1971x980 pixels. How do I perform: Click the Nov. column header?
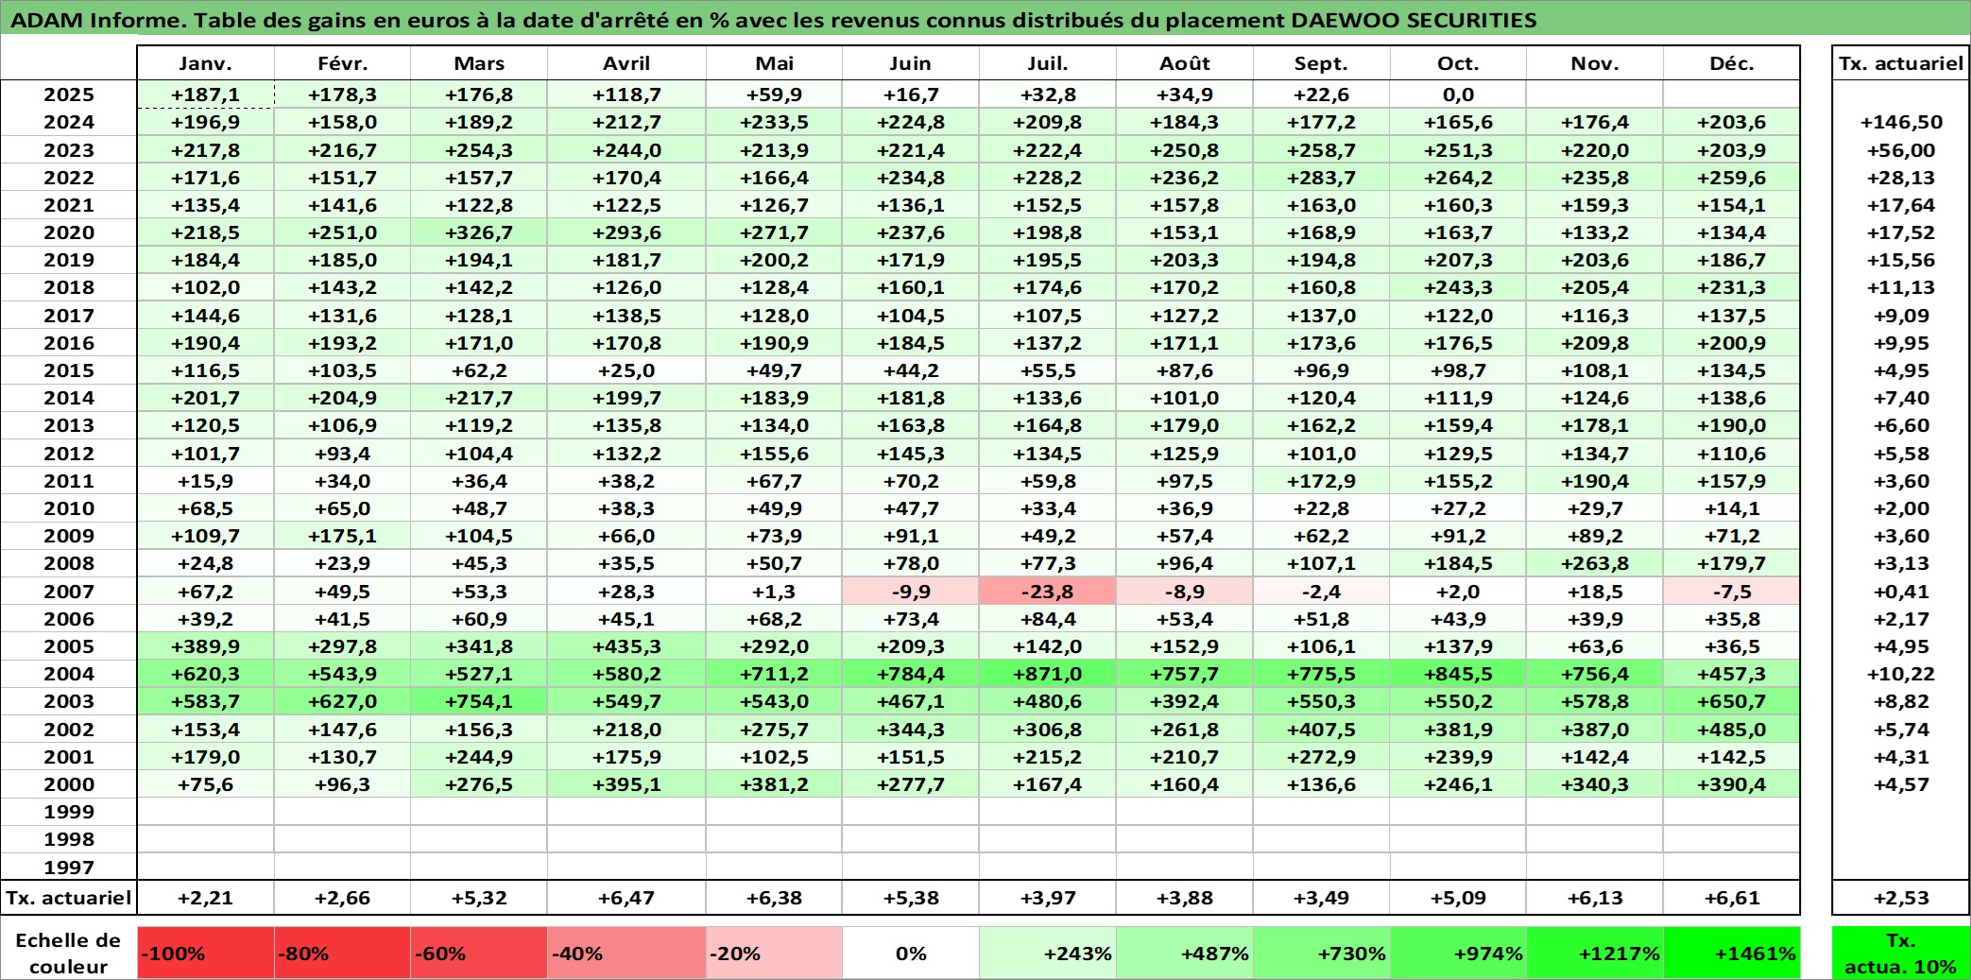click(1595, 63)
